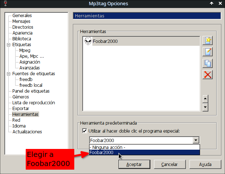The image size is (225, 174).
Task: Collapse the Etiquetas tree node
Action: click(x=9, y=45)
